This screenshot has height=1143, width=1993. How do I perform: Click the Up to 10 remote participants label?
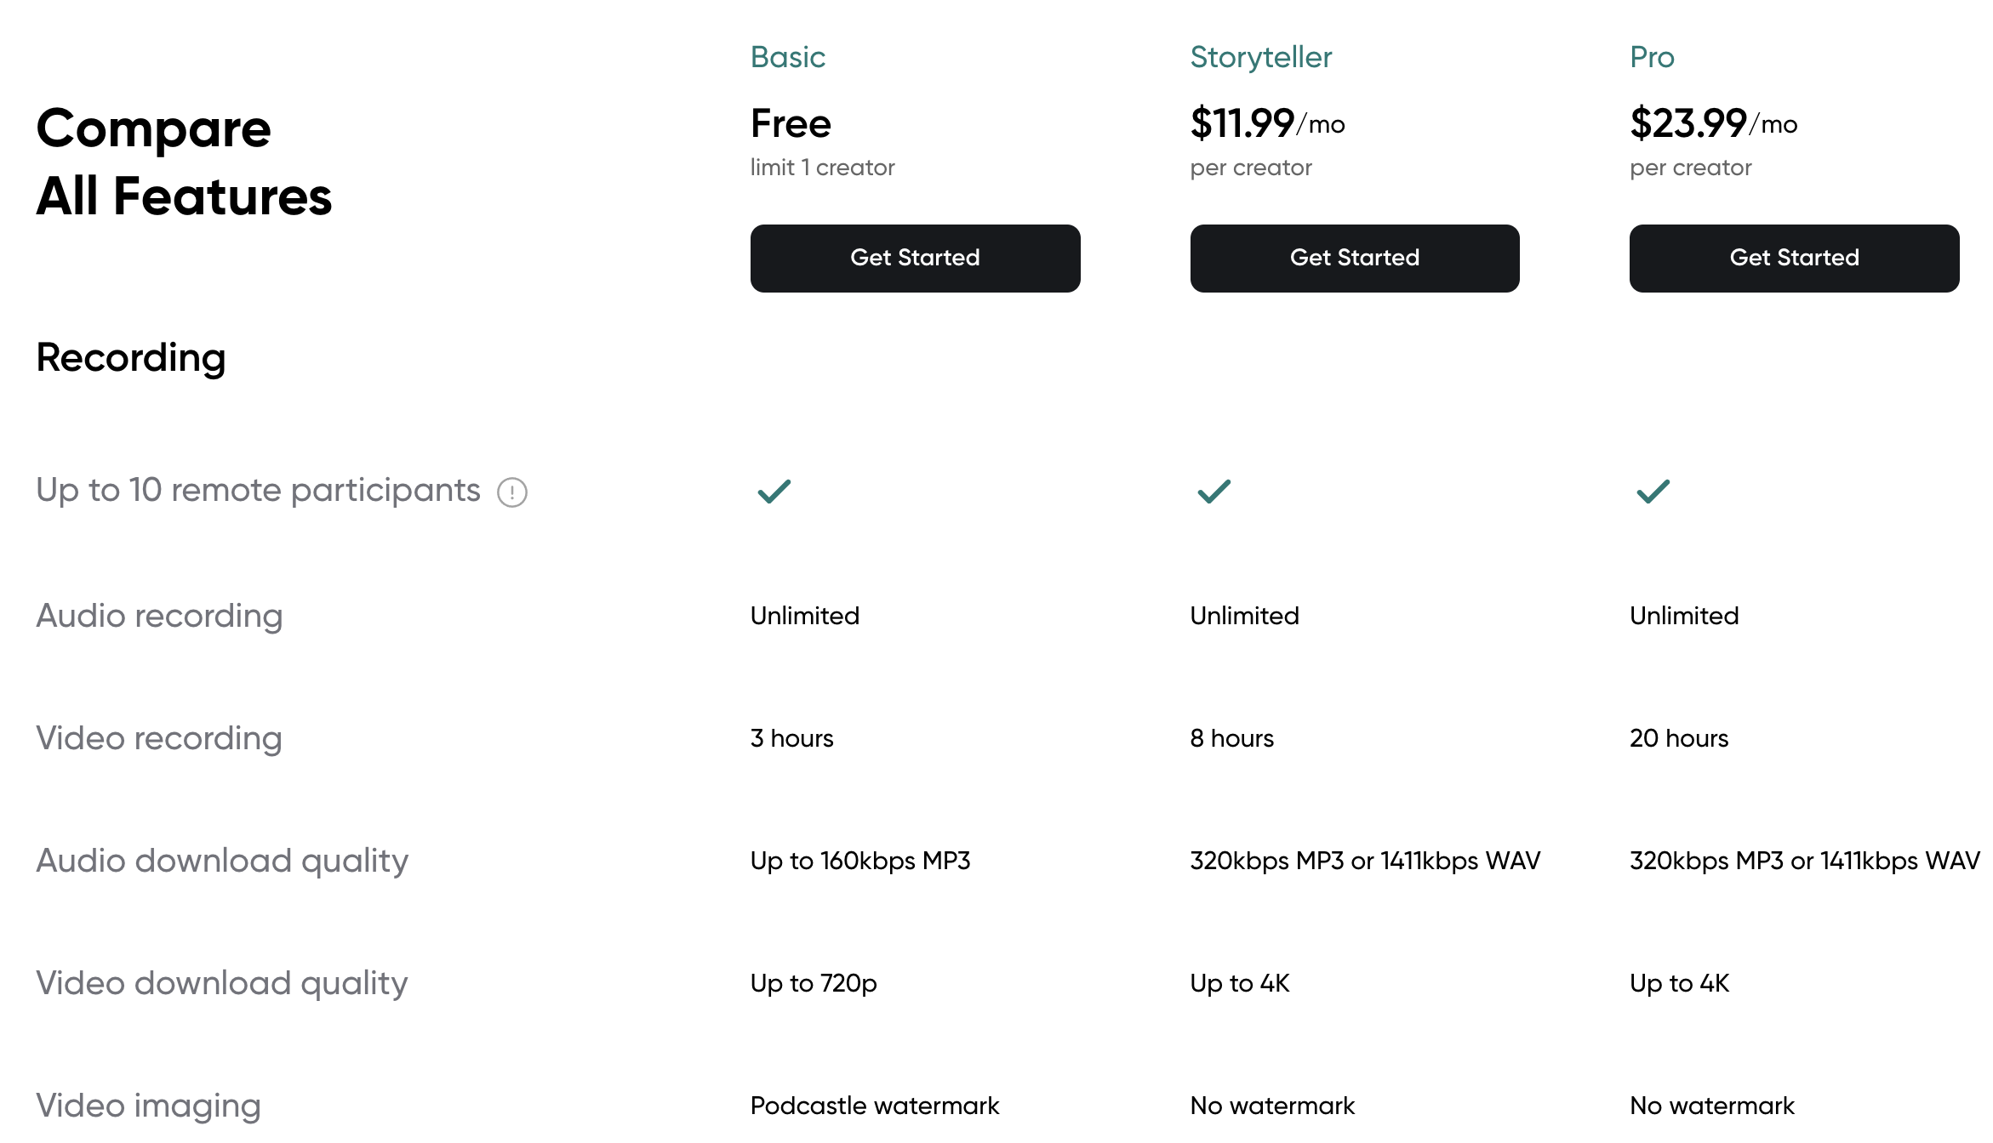(x=258, y=491)
